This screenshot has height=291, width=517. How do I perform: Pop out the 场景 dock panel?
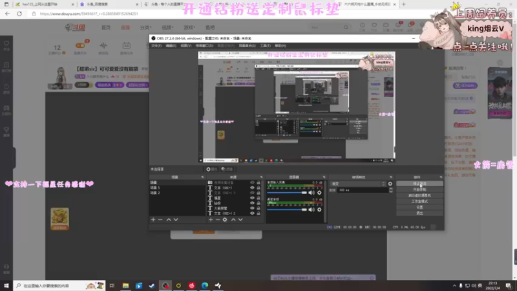[202, 177]
